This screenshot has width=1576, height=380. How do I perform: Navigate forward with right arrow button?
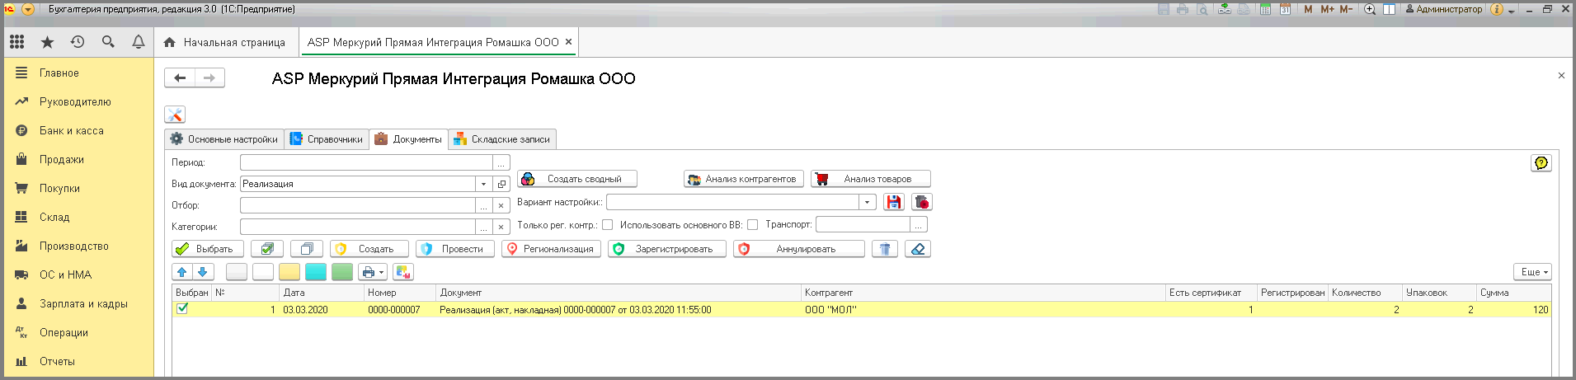(x=209, y=77)
